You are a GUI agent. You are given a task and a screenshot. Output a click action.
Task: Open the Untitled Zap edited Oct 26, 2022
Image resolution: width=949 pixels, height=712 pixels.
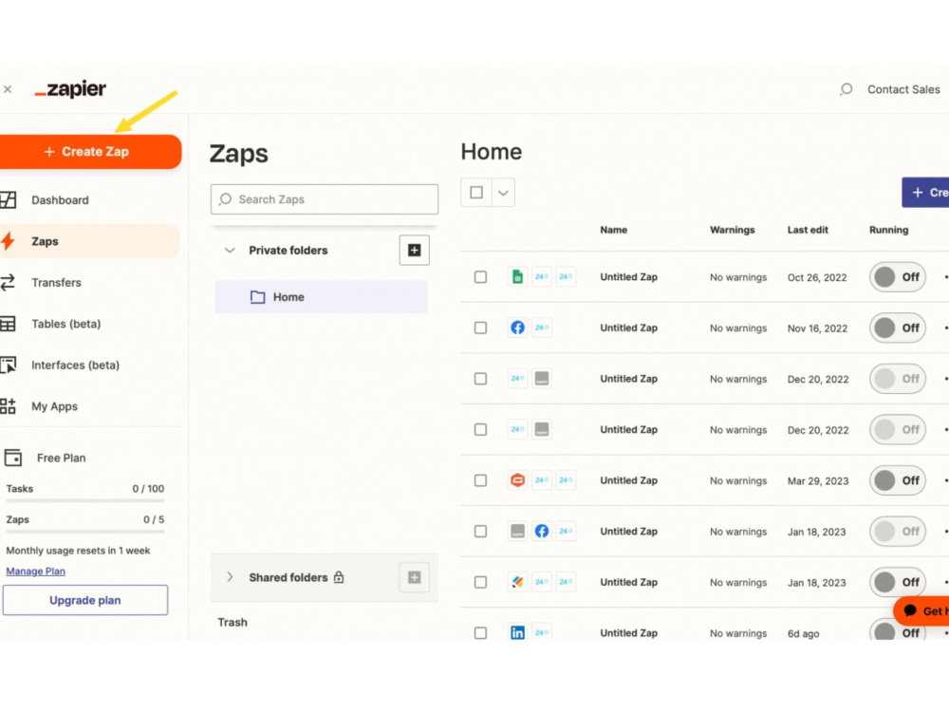coord(628,276)
